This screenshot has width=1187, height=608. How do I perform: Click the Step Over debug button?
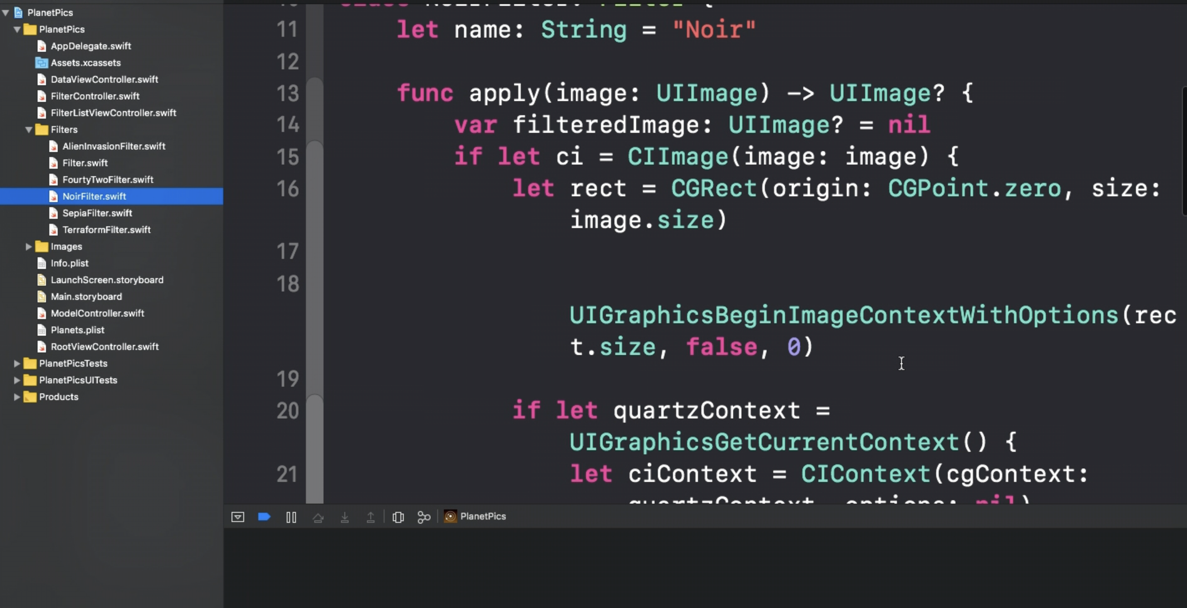tap(318, 517)
